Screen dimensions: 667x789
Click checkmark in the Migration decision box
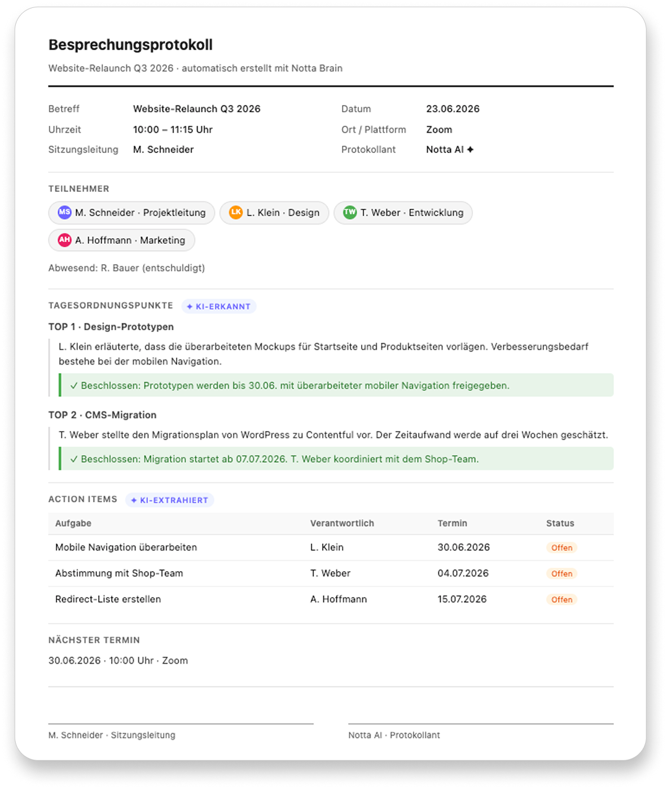(x=73, y=459)
